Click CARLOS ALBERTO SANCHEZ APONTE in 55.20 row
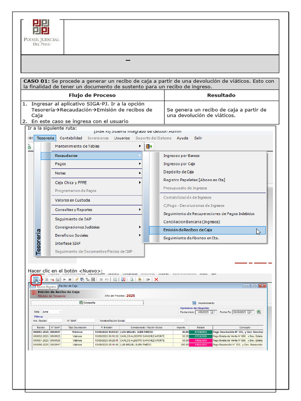 point(142,336)
